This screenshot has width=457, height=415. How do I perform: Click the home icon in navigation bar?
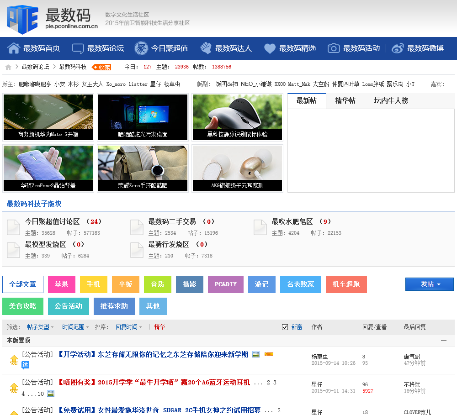[13, 48]
